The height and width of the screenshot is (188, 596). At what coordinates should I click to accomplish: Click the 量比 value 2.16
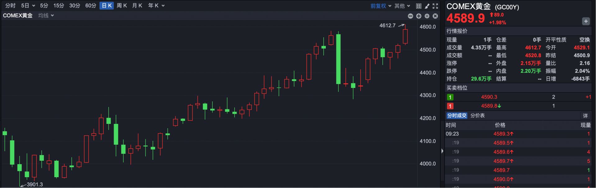(x=585, y=63)
